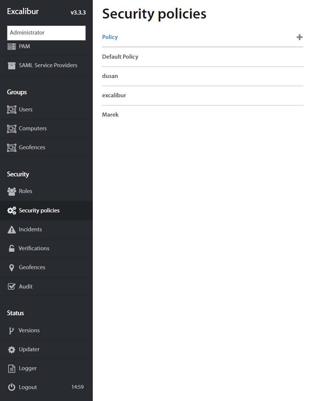Viewport: 314px width, 401px height.
Task: Click the Administrator input field
Action: point(46,33)
